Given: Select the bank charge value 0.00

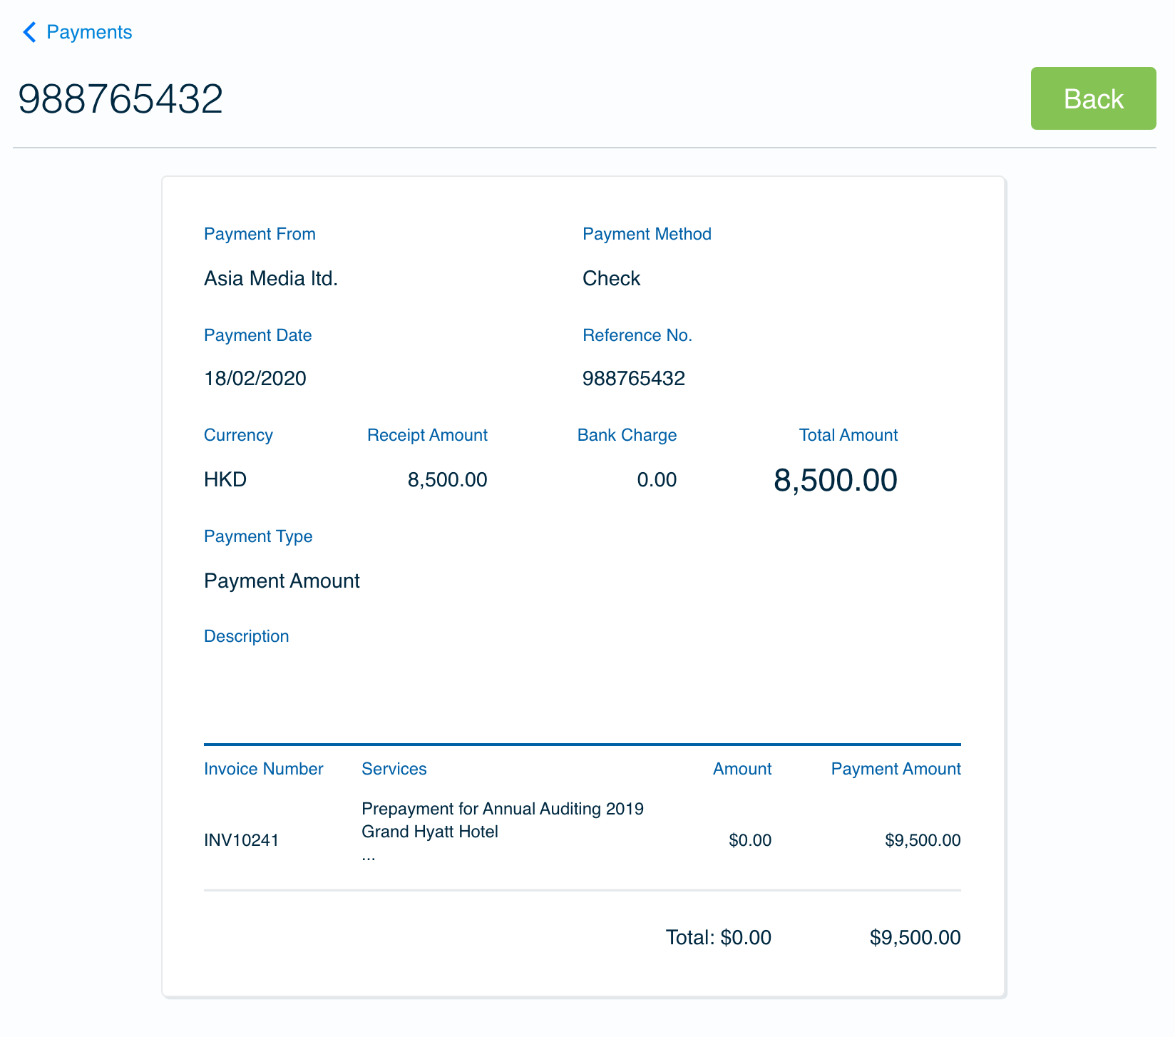Looking at the screenshot, I should tap(657, 479).
